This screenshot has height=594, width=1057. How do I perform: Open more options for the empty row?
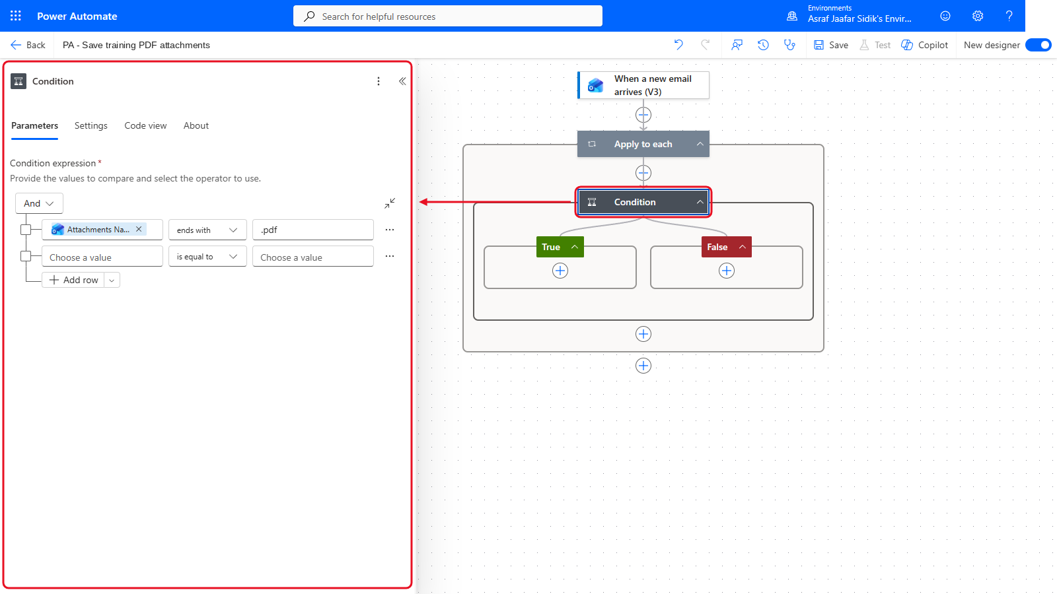[390, 256]
